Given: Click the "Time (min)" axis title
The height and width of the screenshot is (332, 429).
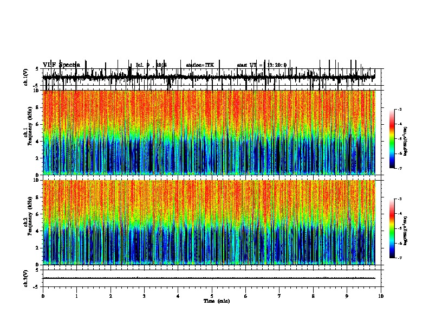Looking at the screenshot, I should pos(217,301).
